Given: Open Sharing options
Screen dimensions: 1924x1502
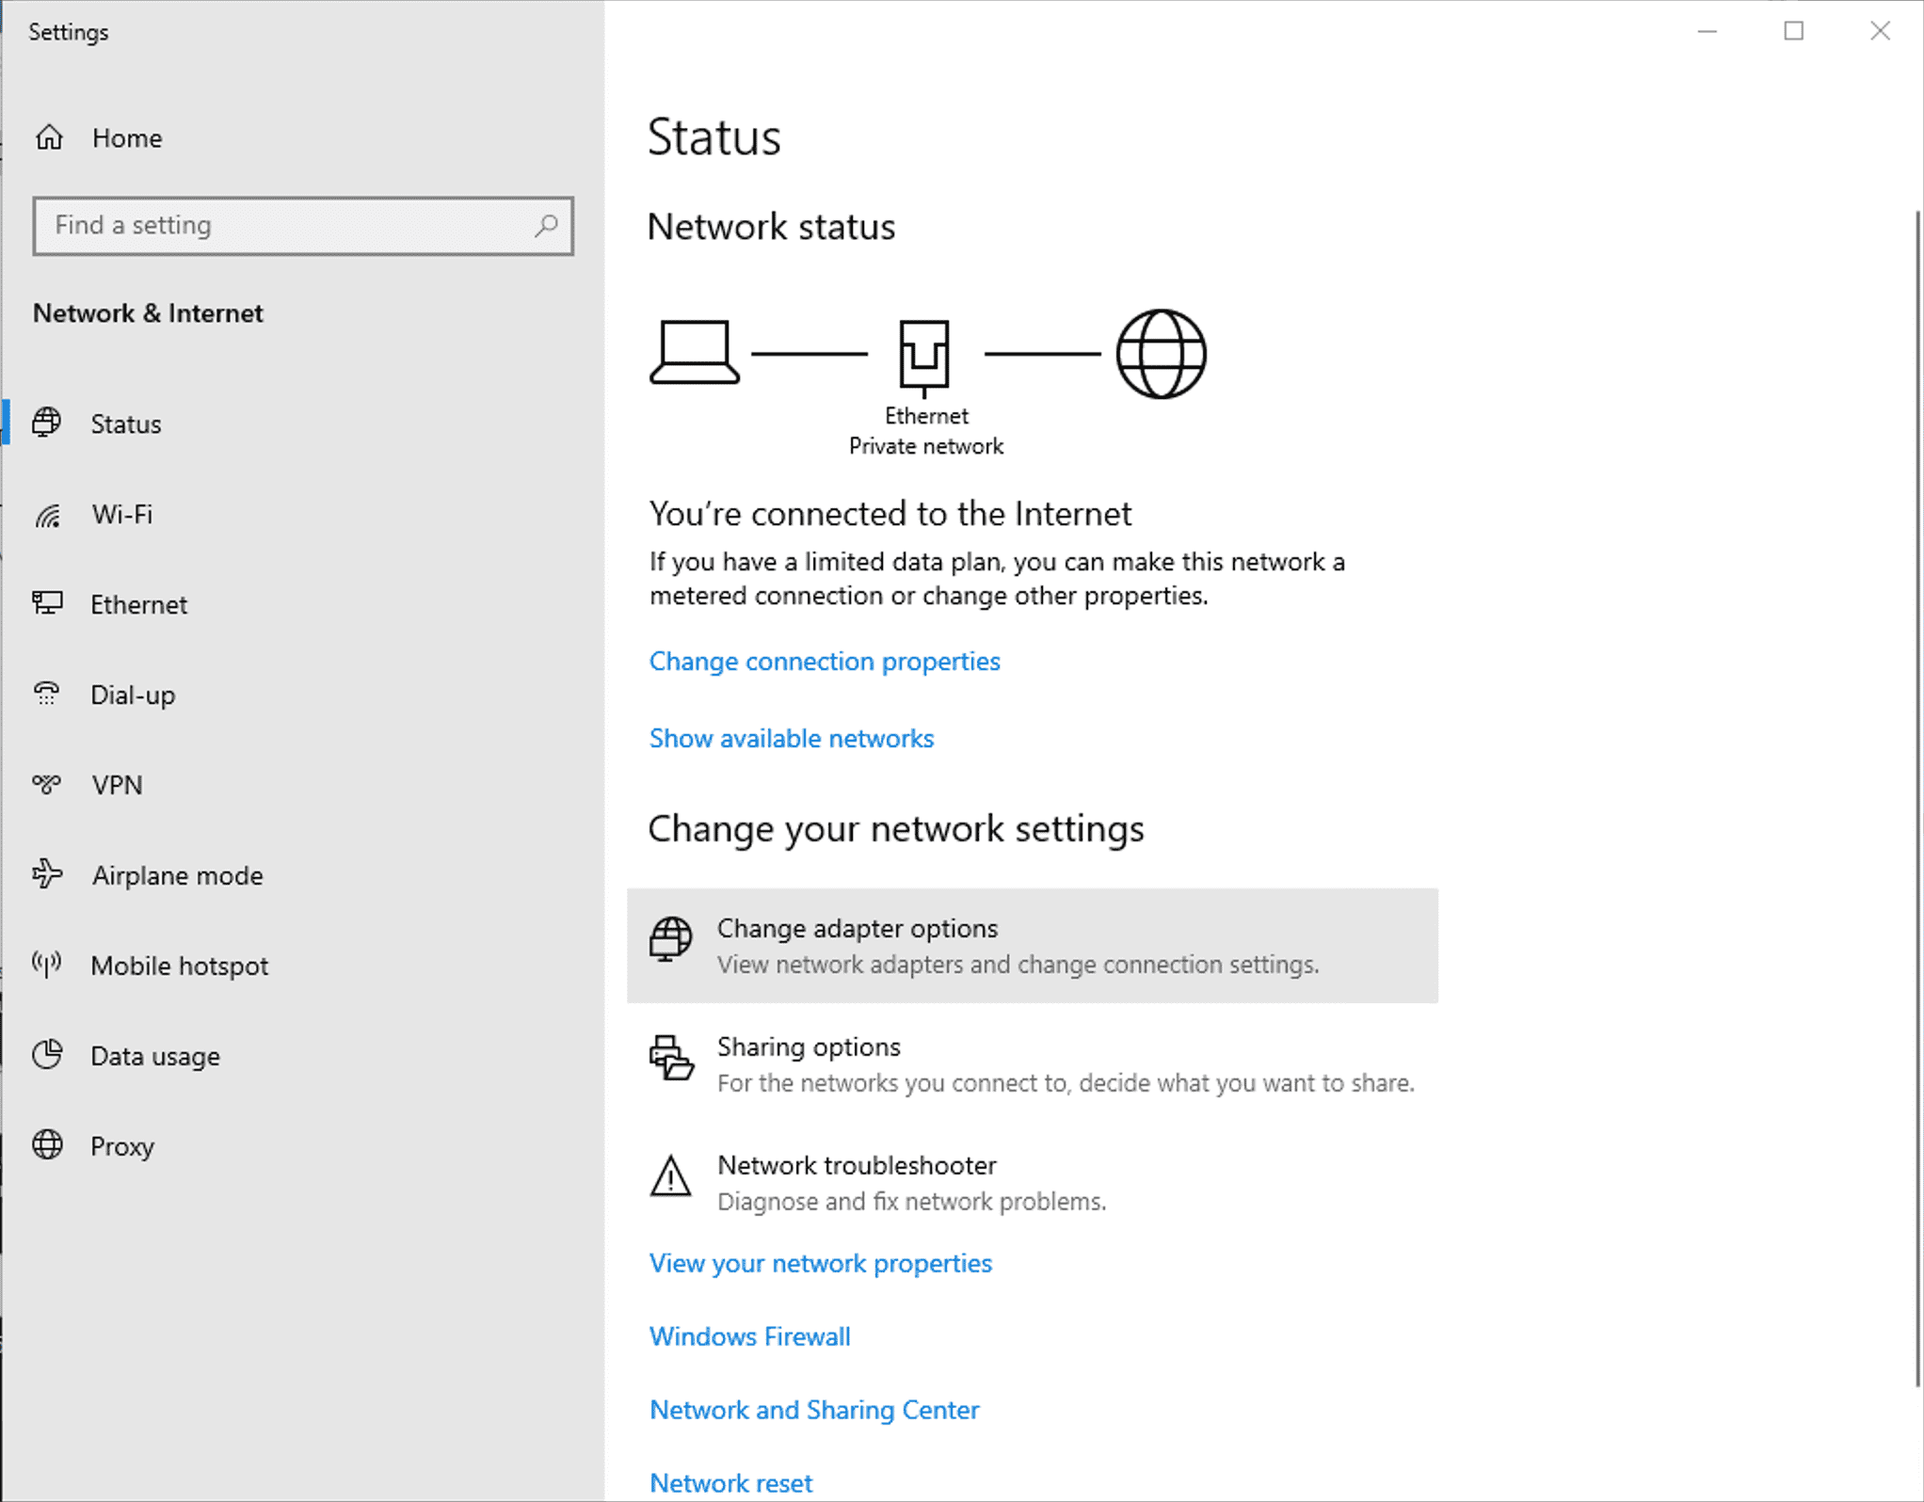Looking at the screenshot, I should [1032, 1063].
